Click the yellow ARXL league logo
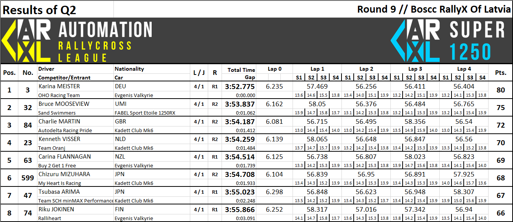The height and width of the screenshot is (222, 513). 27,41
